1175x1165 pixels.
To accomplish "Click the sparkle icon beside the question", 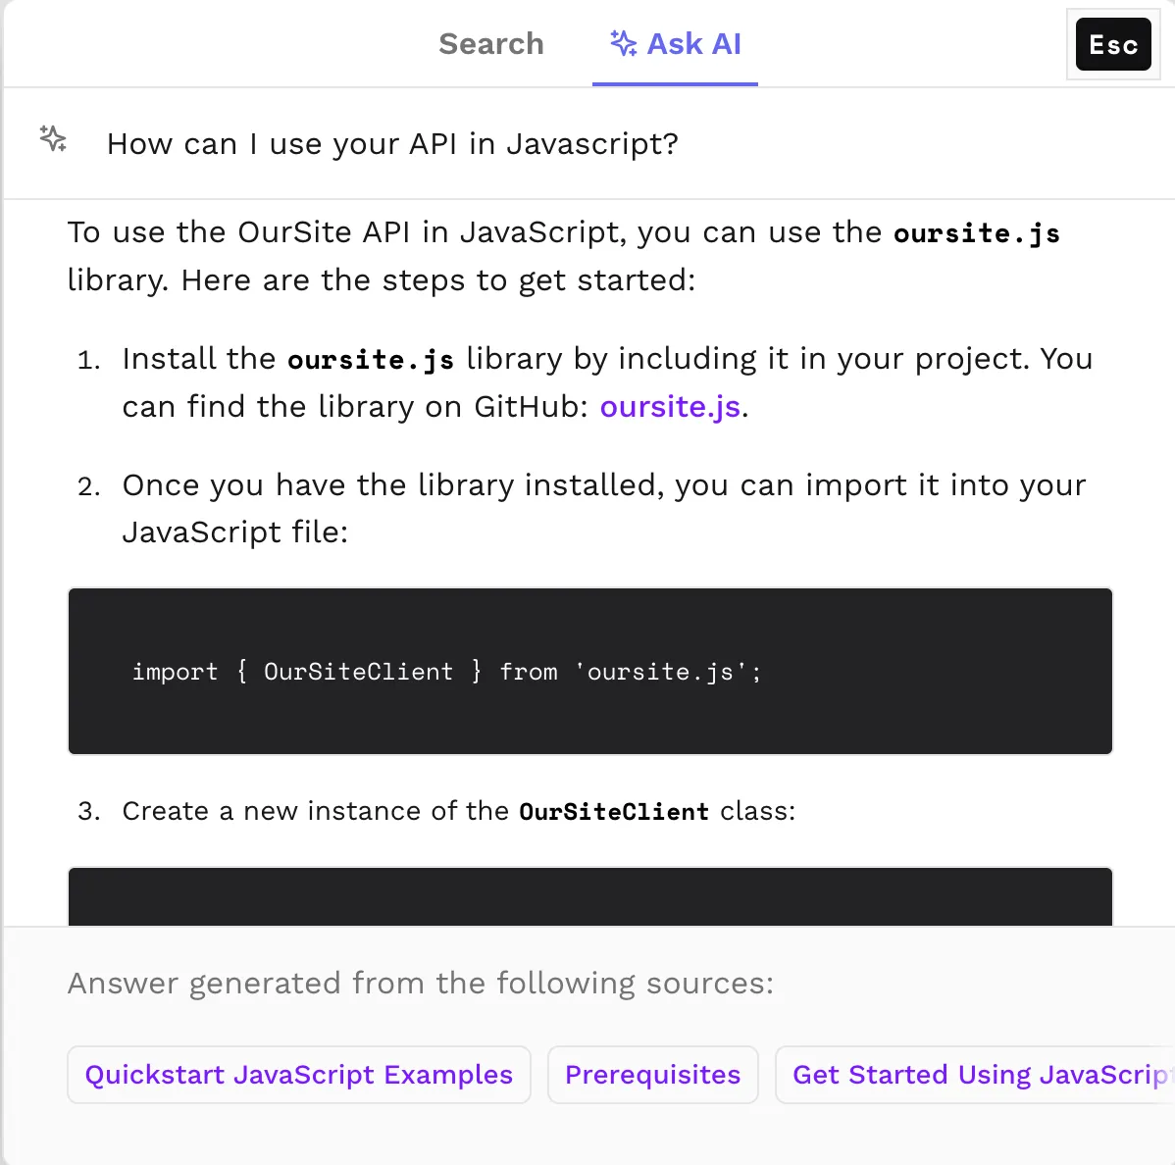I will [53, 138].
